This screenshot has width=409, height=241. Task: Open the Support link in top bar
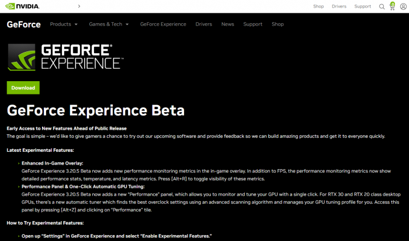(x=363, y=6)
